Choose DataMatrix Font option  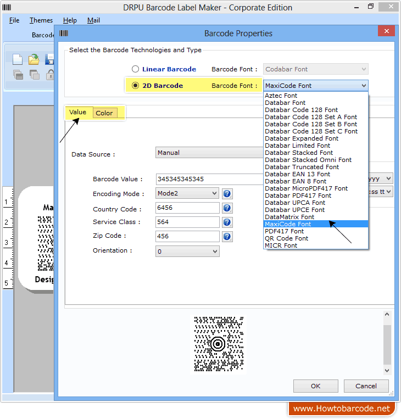point(316,217)
